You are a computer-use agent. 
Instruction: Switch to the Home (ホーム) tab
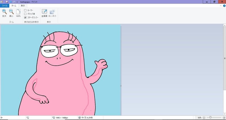pyautogui.click(x=14, y=6)
